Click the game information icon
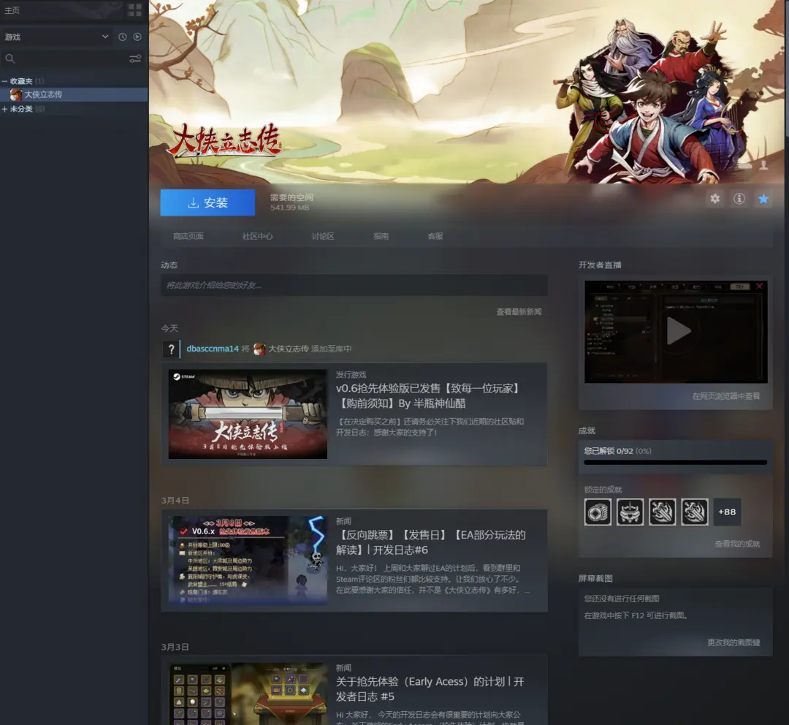Screen dimensions: 789x725 [x=739, y=199]
